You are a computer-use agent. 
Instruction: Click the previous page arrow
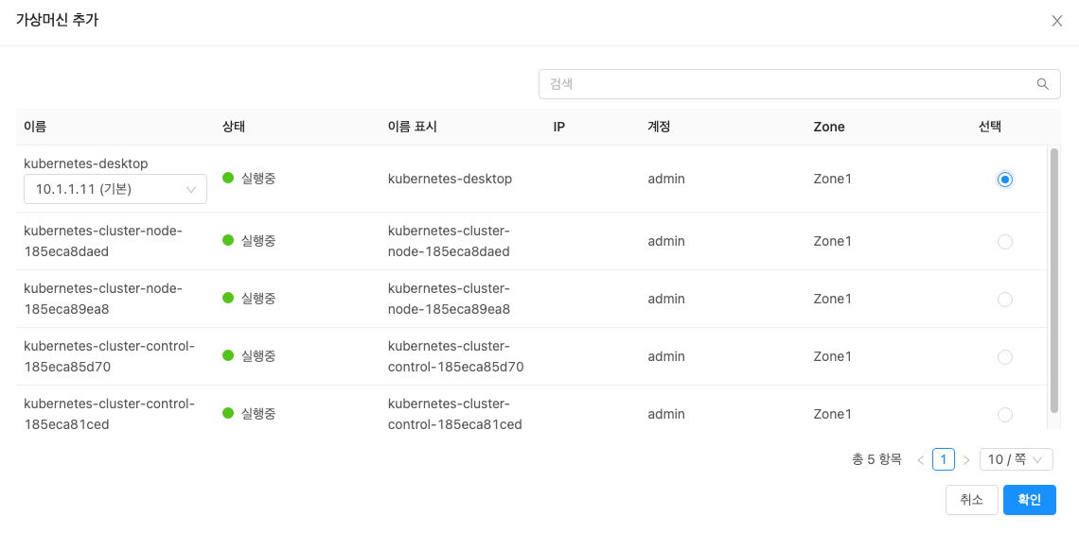(920, 460)
